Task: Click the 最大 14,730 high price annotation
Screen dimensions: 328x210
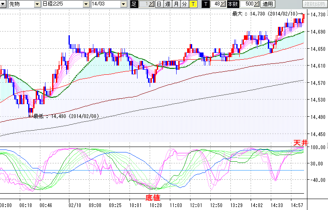Action: click(x=267, y=13)
